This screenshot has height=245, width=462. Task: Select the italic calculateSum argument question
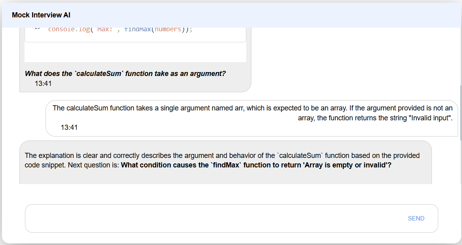click(125, 74)
